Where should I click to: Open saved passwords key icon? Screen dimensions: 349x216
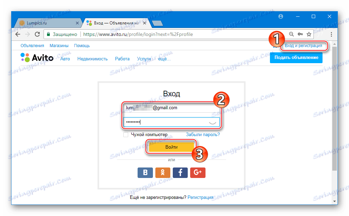pos(300,34)
